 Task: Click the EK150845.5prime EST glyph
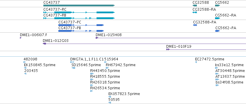coord(25,68)
